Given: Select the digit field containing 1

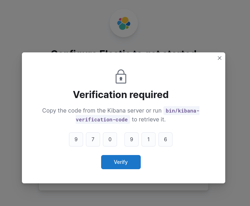Looking at the screenshot, I should point(149,139).
